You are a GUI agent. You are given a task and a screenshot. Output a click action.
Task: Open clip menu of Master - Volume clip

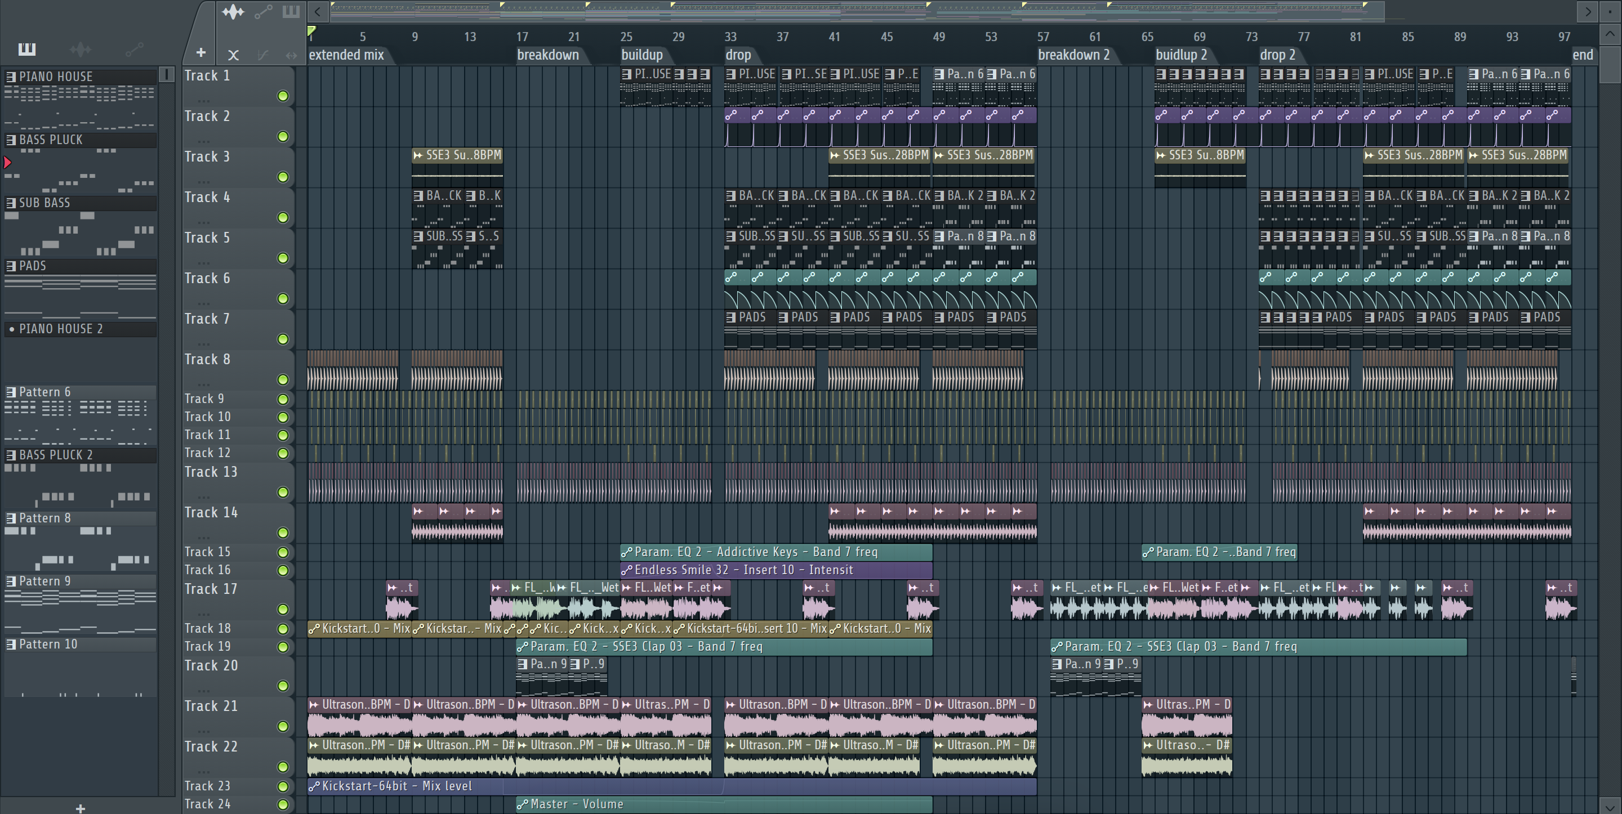tap(522, 804)
